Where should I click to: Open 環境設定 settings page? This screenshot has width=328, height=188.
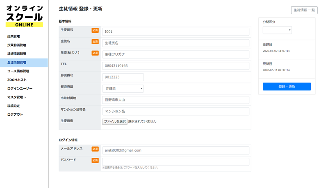pos(14,106)
